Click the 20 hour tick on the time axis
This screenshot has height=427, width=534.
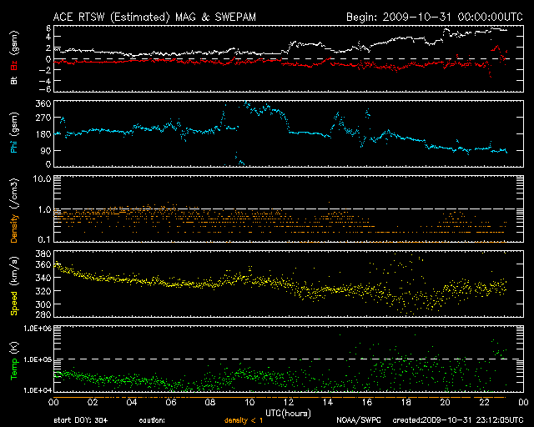[442, 402]
